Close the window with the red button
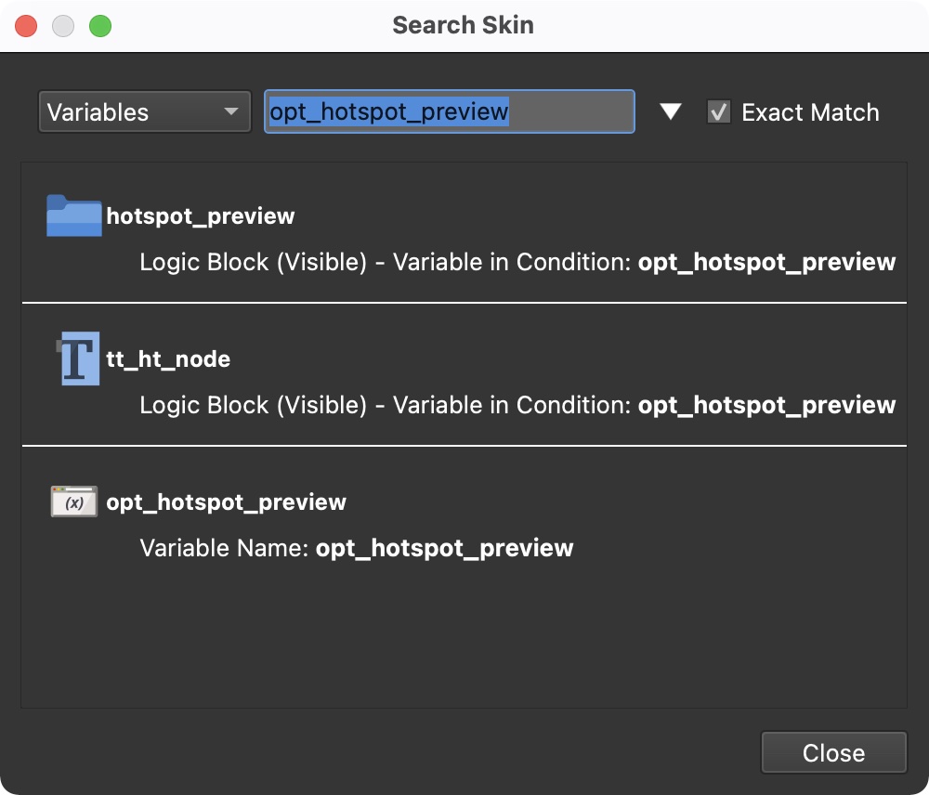The image size is (929, 795). tap(26, 26)
